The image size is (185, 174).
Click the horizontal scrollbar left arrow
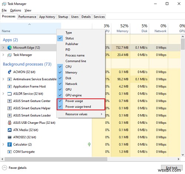click(2, 159)
